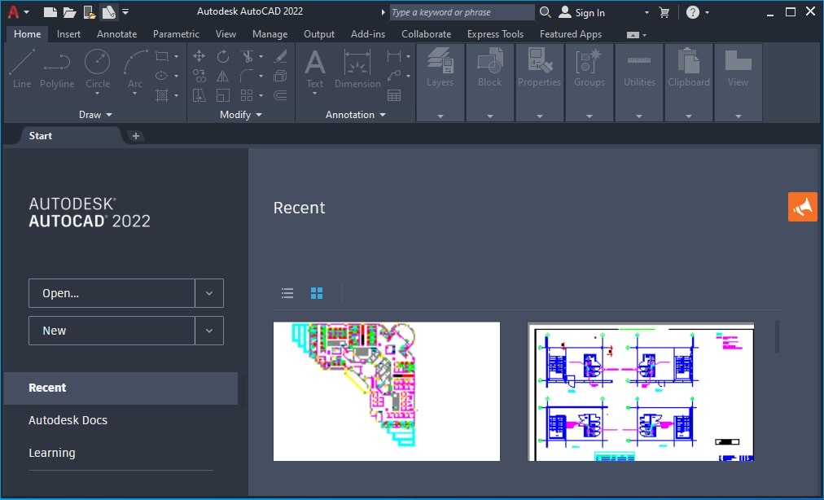This screenshot has width=824, height=500.
Task: Open the Annotate ribbon tab
Action: coord(116,34)
